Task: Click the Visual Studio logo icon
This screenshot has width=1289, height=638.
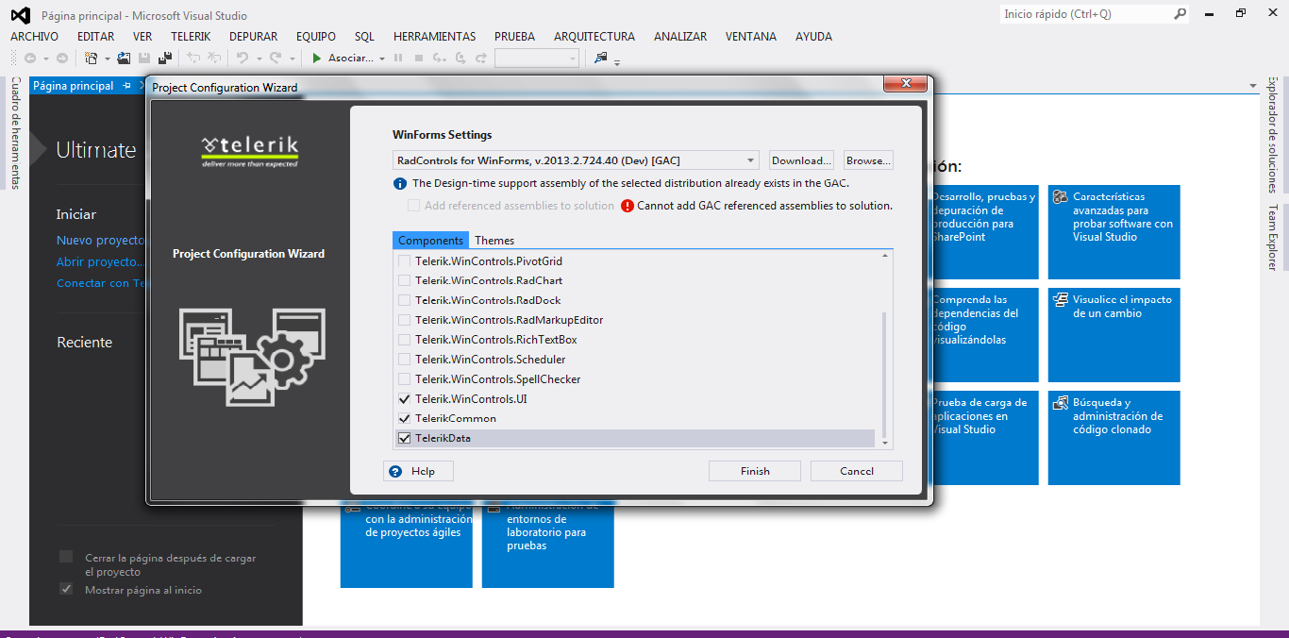Action: (x=20, y=15)
